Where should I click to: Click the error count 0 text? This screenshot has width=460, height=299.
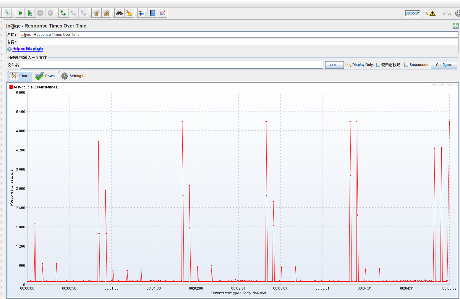point(427,13)
